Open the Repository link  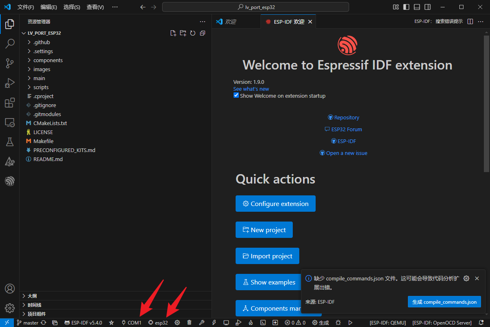pos(343,117)
